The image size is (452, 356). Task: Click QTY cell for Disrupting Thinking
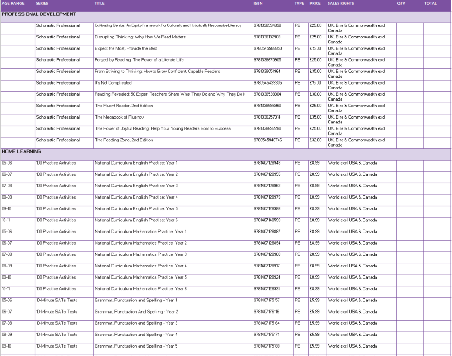coord(410,40)
